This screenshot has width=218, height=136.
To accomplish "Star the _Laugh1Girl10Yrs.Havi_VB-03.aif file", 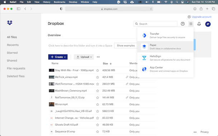I will pyautogui.click(x=98, y=111).
